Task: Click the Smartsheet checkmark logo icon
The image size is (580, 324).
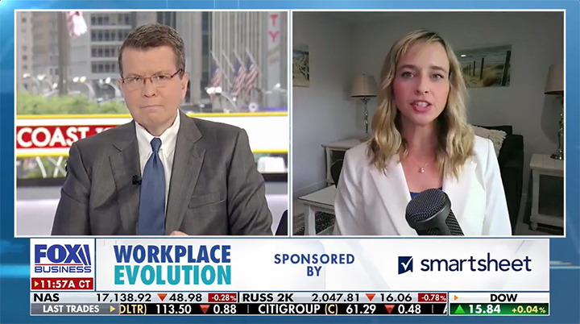Action: click(x=405, y=264)
